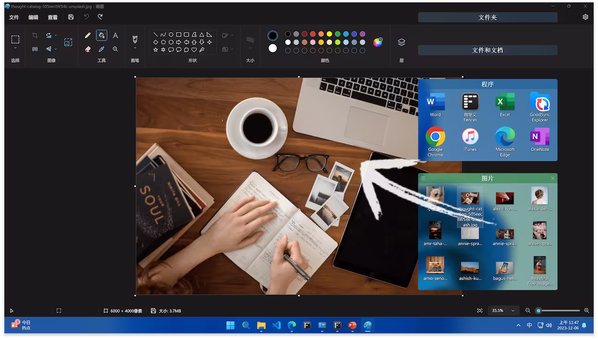Viewport: 598px width, 340px height.
Task: Open Excel in the 程序 fence
Action: [505, 105]
